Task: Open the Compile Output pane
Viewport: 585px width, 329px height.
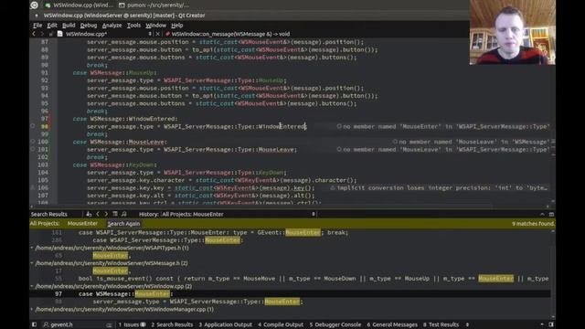Action: pyautogui.click(x=281, y=324)
